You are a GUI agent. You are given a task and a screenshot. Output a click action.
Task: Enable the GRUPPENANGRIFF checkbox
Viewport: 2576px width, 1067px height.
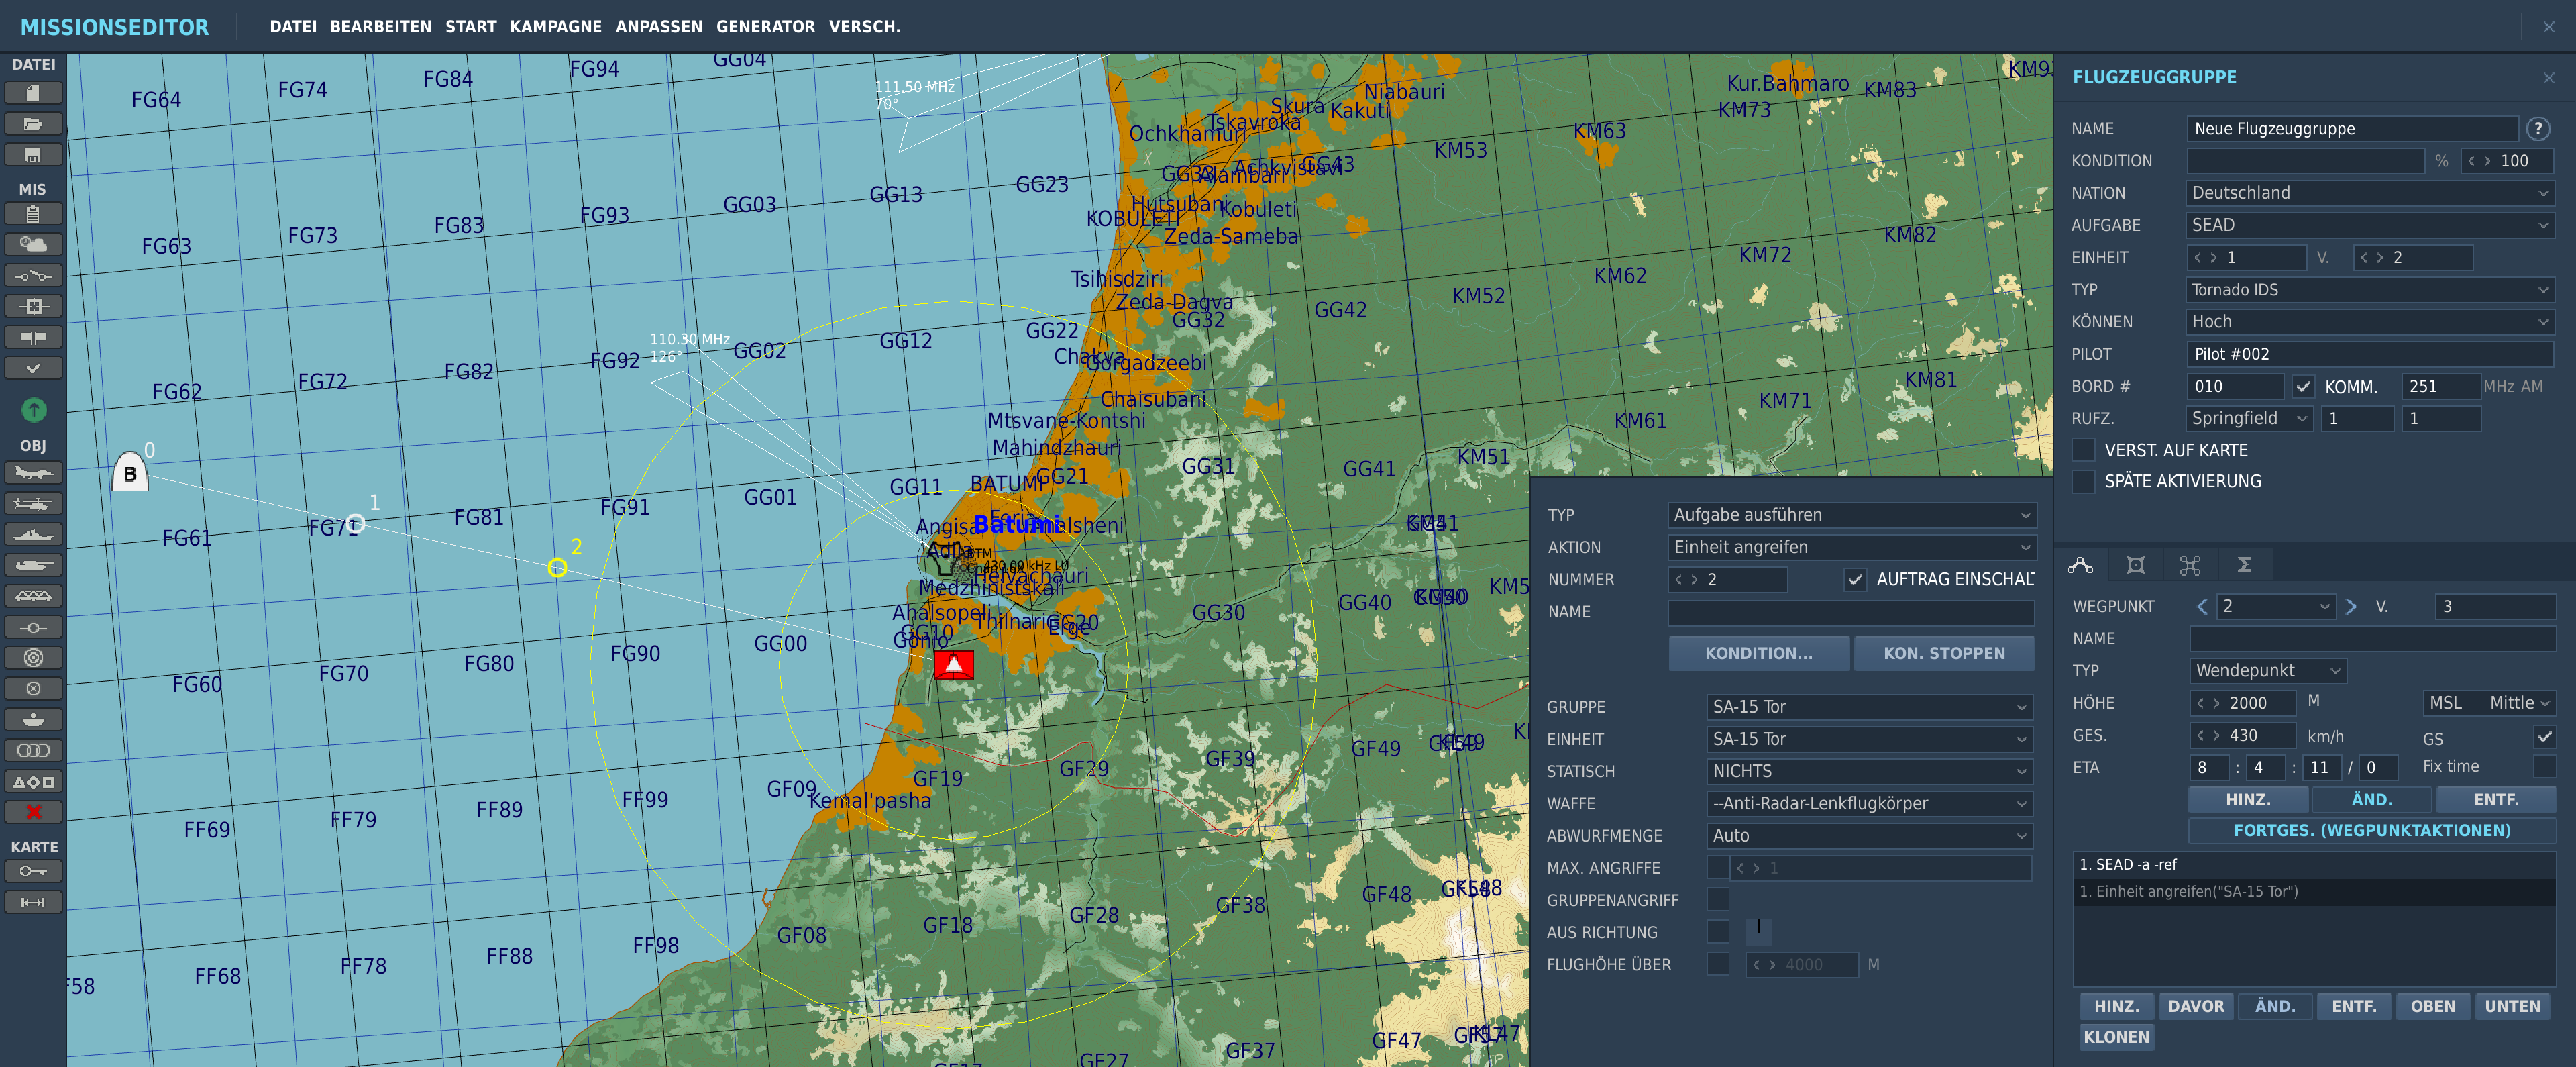[x=1718, y=900]
